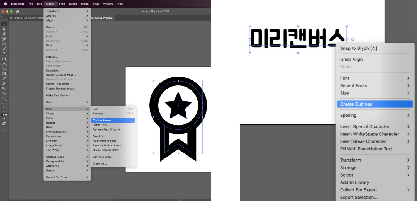The width and height of the screenshot is (417, 201).
Task: Choose Make Pixel Perfect
Action: (x=67, y=95)
